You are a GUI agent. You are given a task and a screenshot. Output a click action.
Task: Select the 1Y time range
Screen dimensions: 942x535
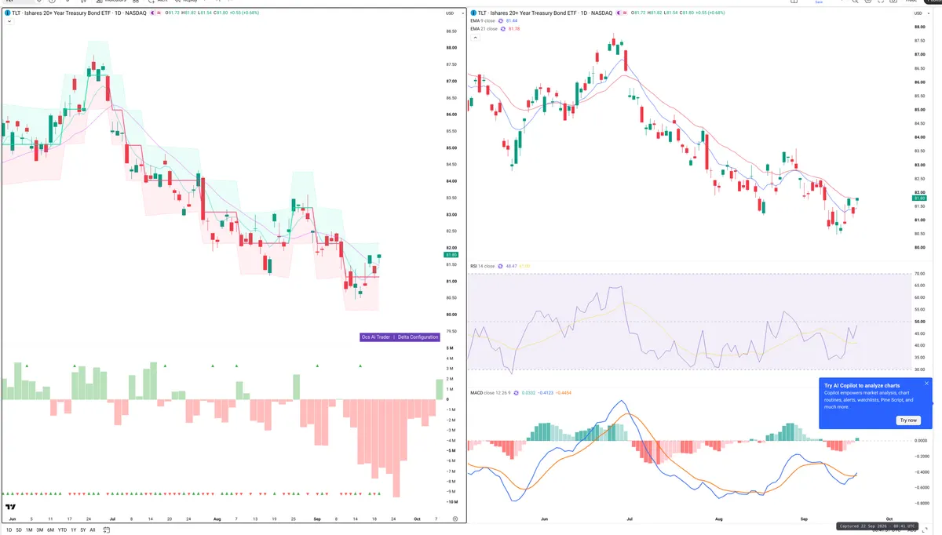click(74, 530)
